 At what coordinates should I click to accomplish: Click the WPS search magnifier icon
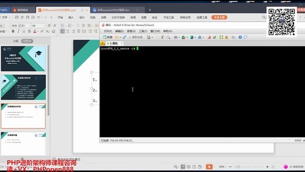[x=264, y=17]
